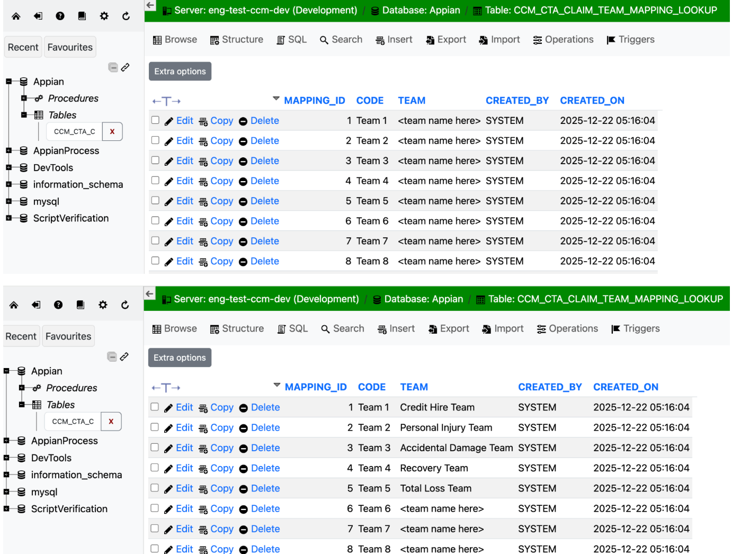Open the settings gear icon in the bottom panel
732x554 pixels.
(x=103, y=305)
